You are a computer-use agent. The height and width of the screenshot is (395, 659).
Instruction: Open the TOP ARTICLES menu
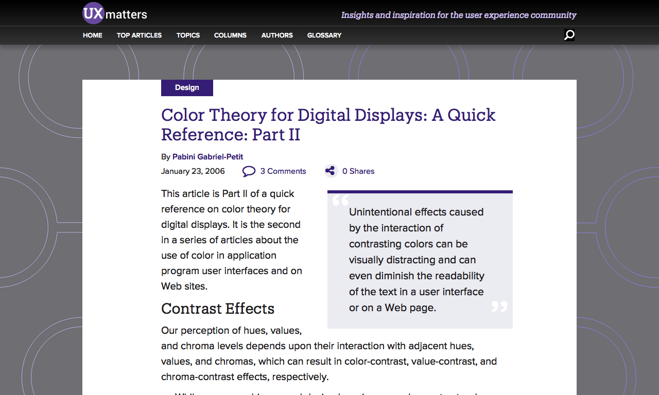click(x=139, y=35)
